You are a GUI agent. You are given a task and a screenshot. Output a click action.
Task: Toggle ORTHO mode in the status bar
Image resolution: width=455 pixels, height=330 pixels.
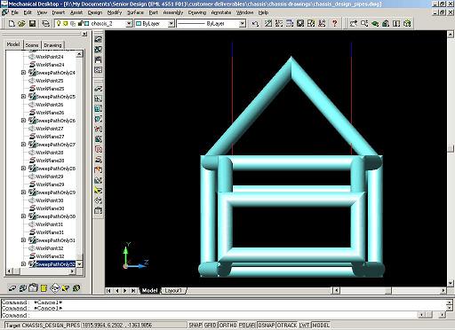coord(227,325)
